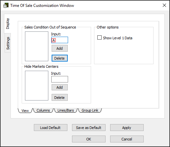This screenshot has height=147, width=170.
Task: Click Add in Hide Markets Centers section
Action: coord(60,87)
